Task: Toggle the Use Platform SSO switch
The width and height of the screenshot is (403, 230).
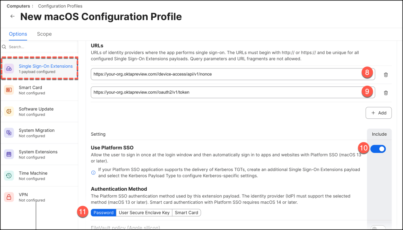Action: (378, 149)
